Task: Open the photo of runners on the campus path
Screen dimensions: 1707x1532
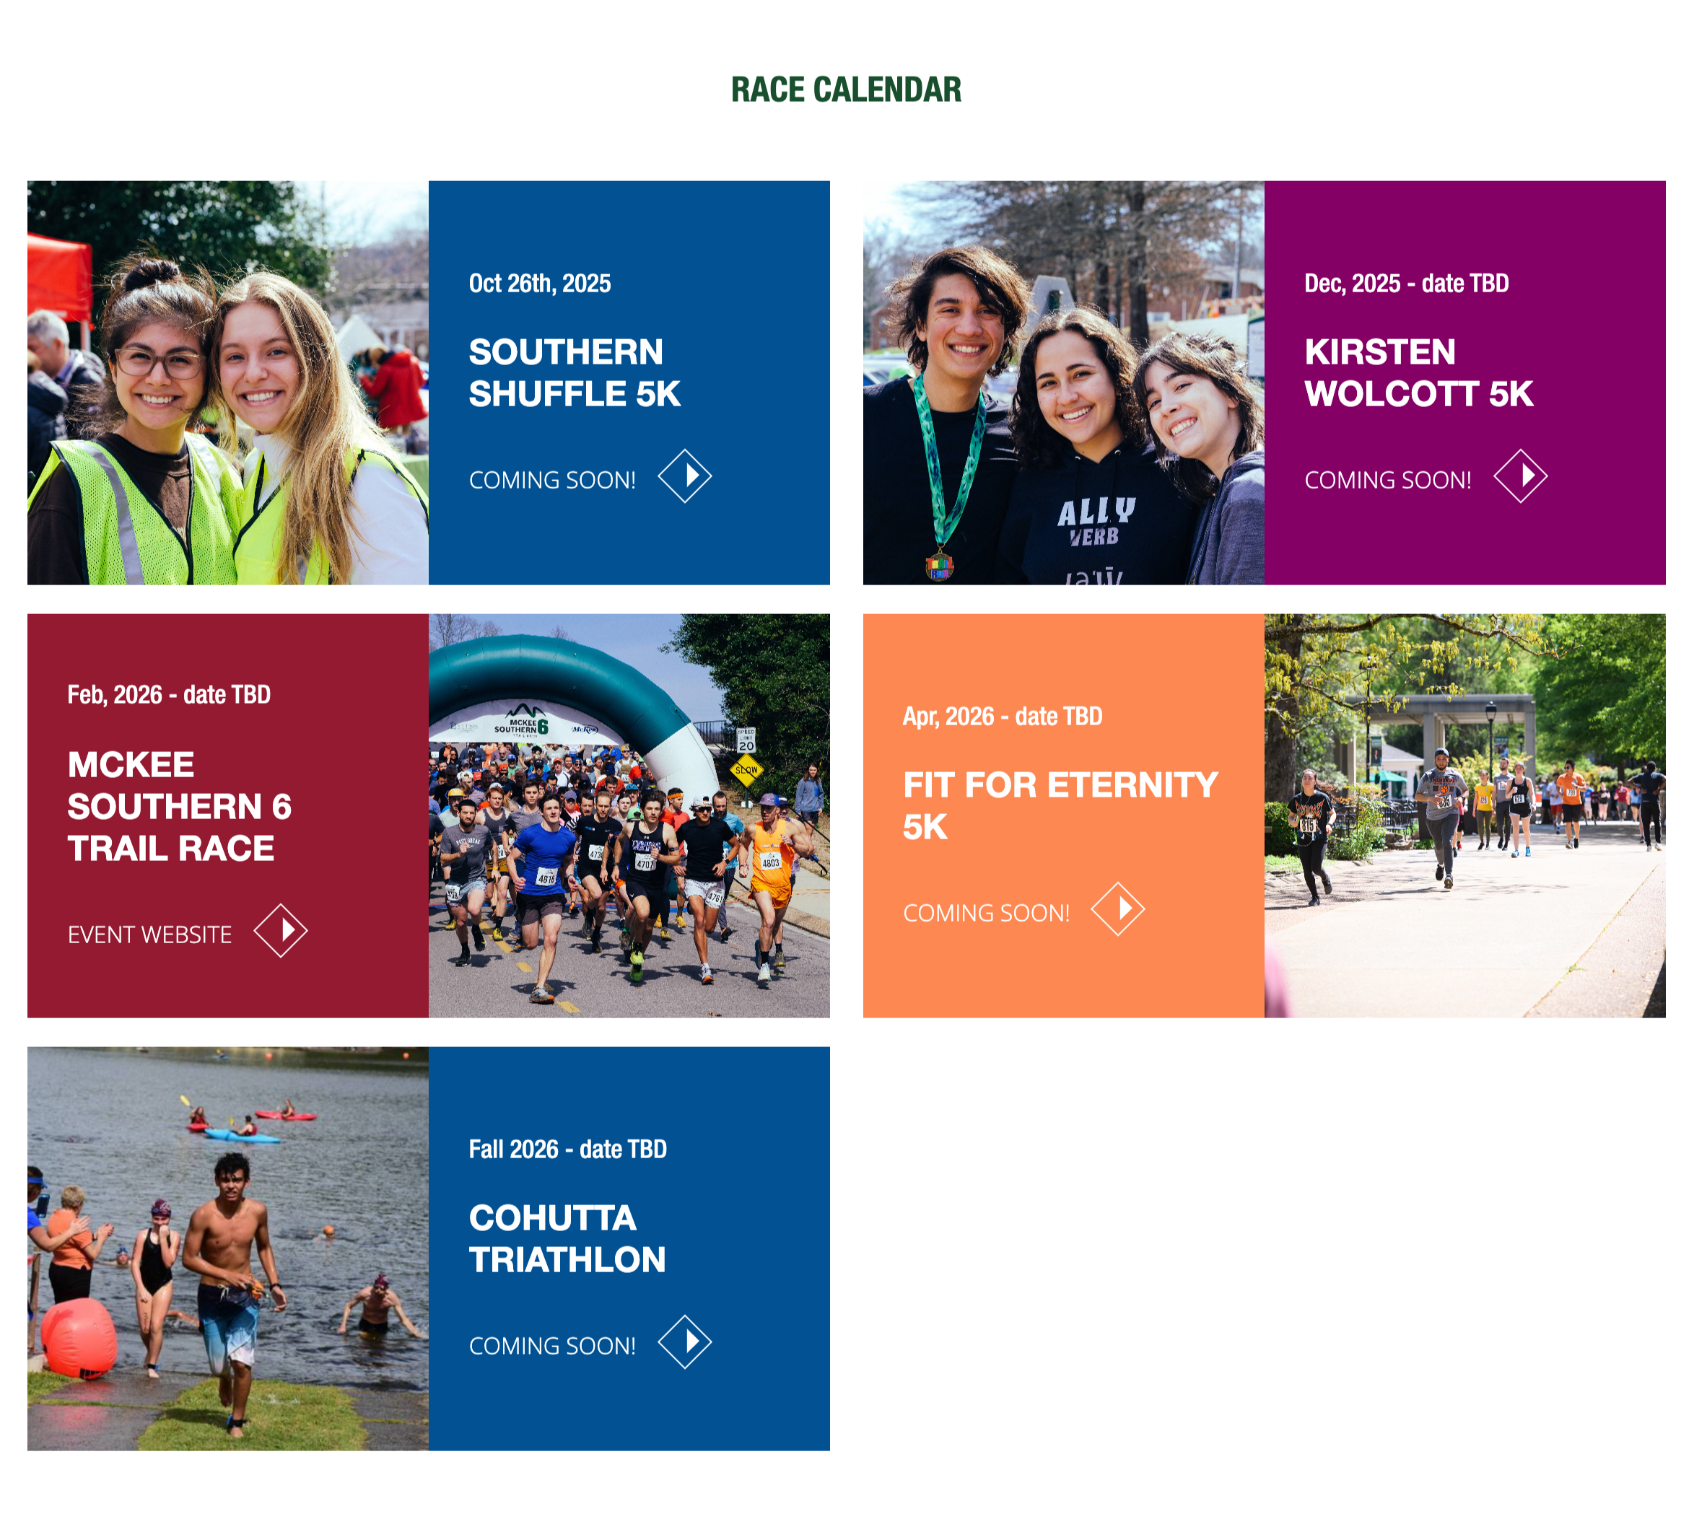Action: click(x=1464, y=815)
